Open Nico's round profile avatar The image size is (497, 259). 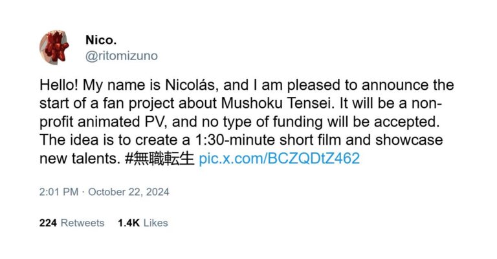(54, 48)
